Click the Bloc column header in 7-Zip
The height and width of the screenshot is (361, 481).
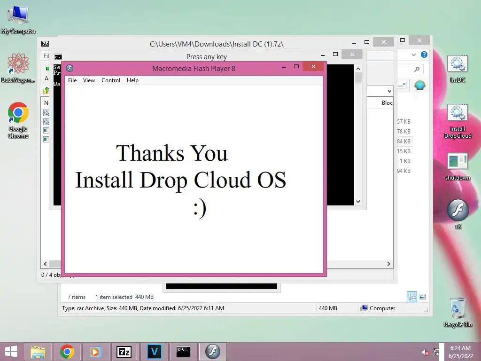387,103
